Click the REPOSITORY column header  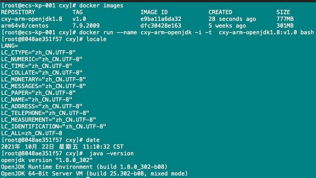pos(18,12)
